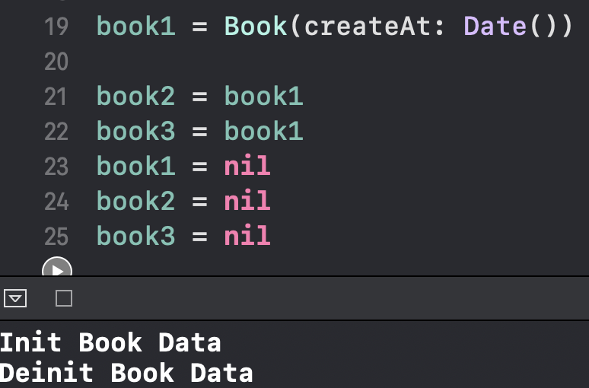Image resolution: width=589 pixels, height=388 pixels.
Task: Click book1 value assigned on line 22
Action: pos(264,131)
